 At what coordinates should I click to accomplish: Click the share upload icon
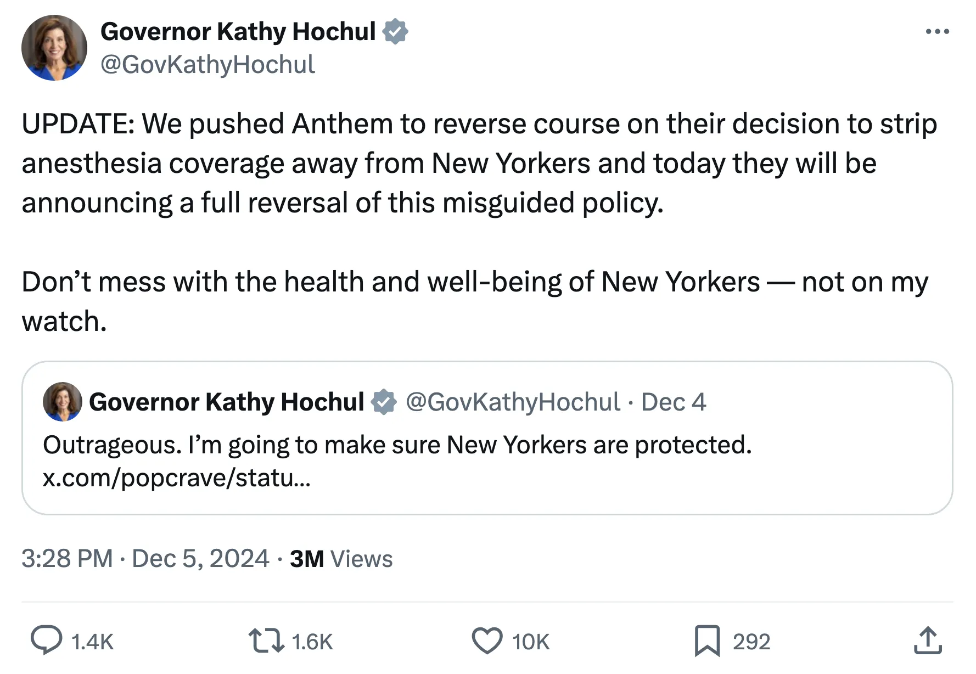coord(928,641)
